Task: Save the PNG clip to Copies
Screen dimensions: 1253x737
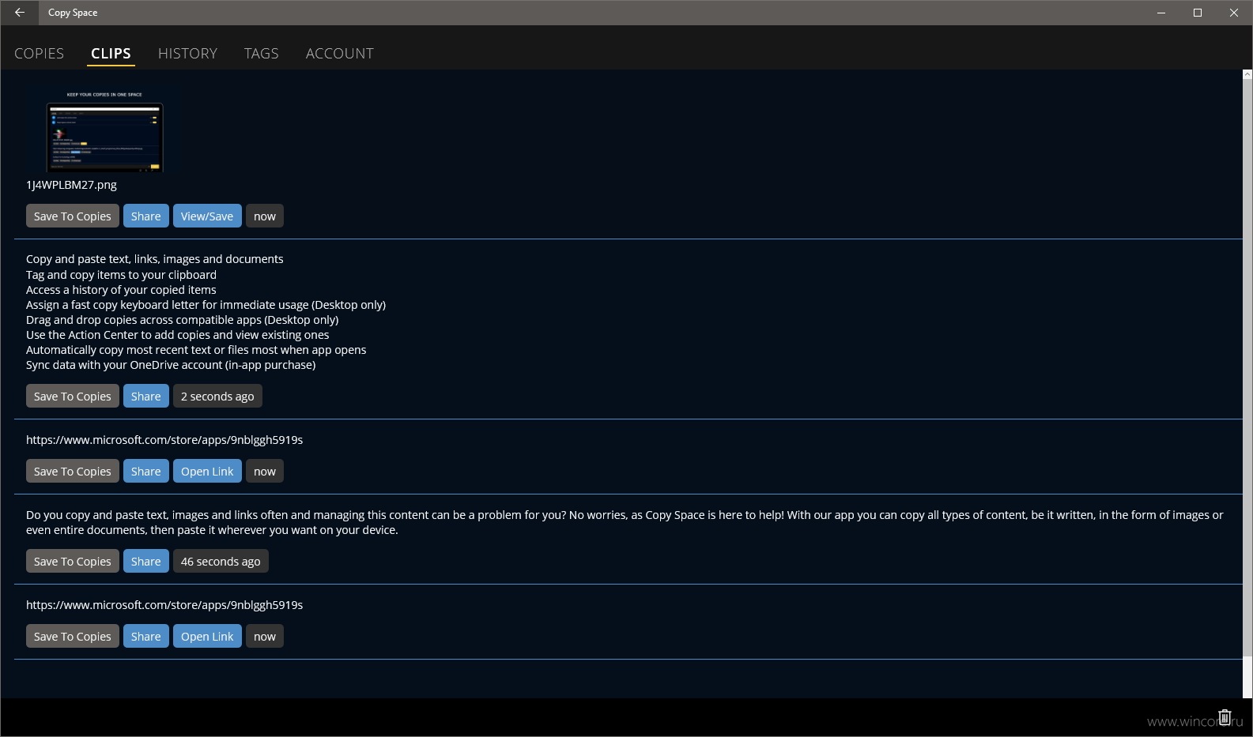Action: (73, 216)
